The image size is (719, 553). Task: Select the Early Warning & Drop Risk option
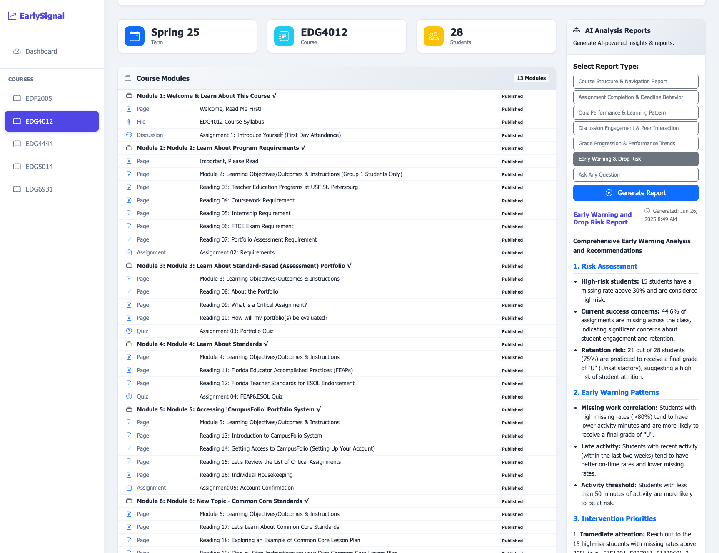[x=635, y=159]
